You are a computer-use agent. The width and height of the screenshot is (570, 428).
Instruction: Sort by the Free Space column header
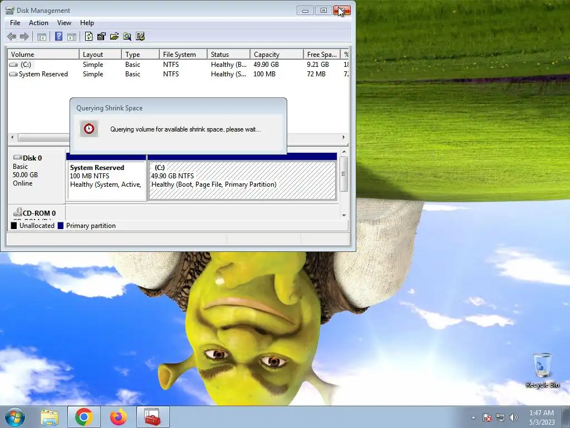click(322, 54)
